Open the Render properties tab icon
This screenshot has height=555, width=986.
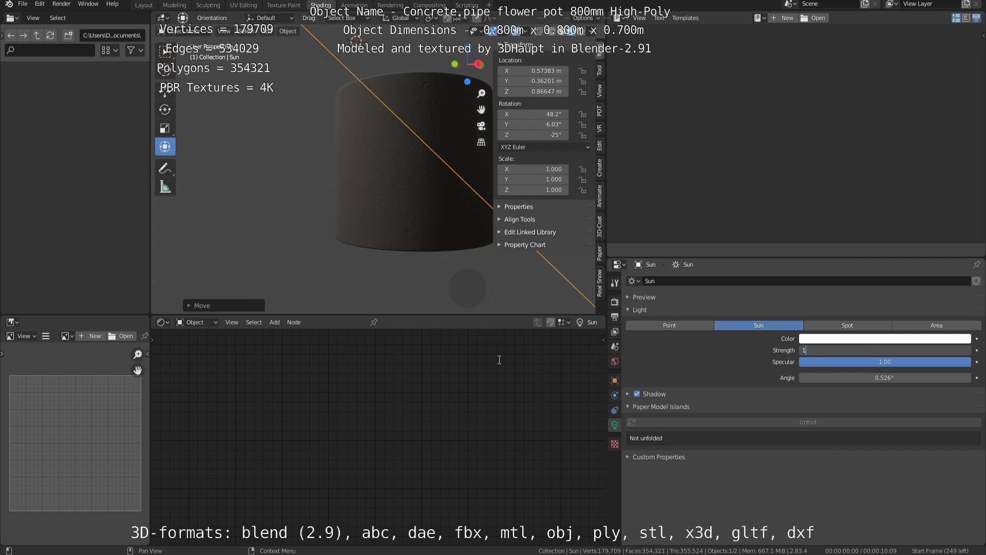click(x=615, y=302)
